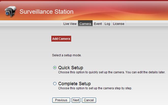Click the Surveillance Station title text
Image resolution: width=168 pixels, height=105 pixels.
[x=47, y=12]
